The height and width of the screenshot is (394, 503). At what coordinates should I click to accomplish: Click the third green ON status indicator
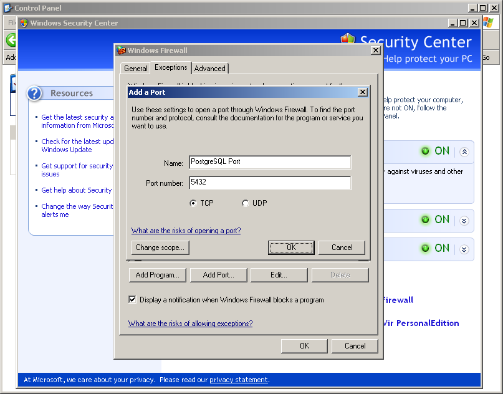click(425, 248)
